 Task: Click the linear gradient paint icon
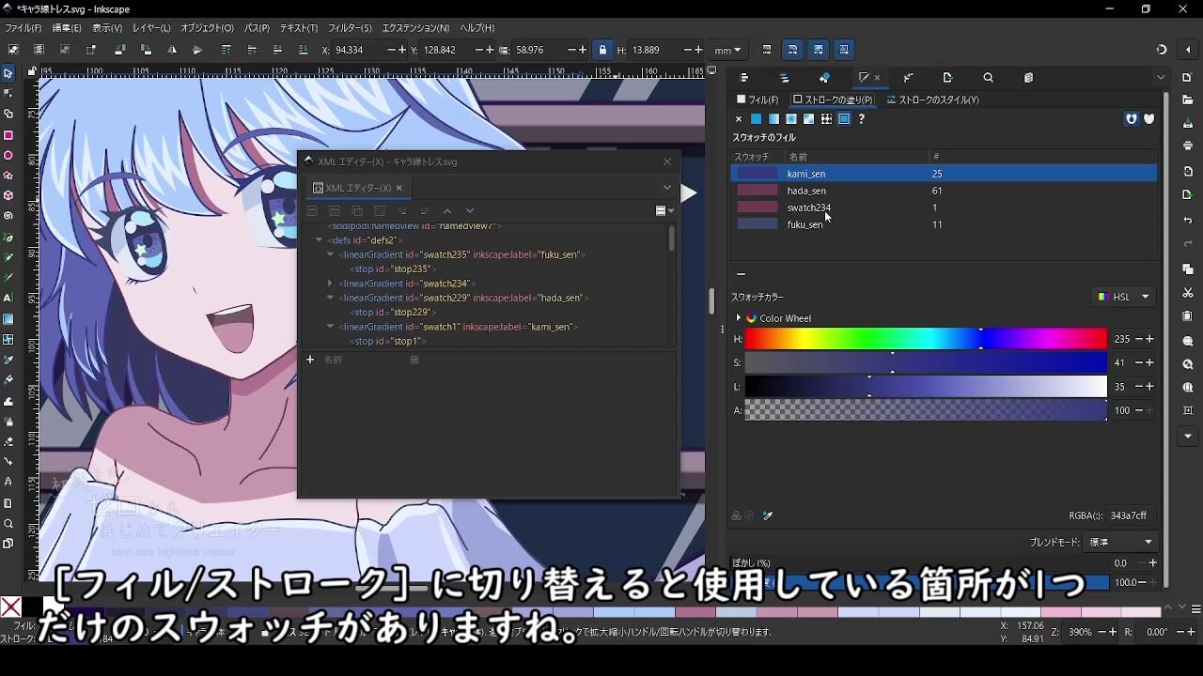(x=773, y=119)
